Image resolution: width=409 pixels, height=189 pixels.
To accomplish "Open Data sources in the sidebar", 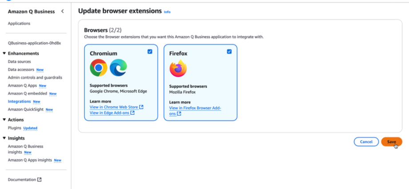I will pos(19,62).
